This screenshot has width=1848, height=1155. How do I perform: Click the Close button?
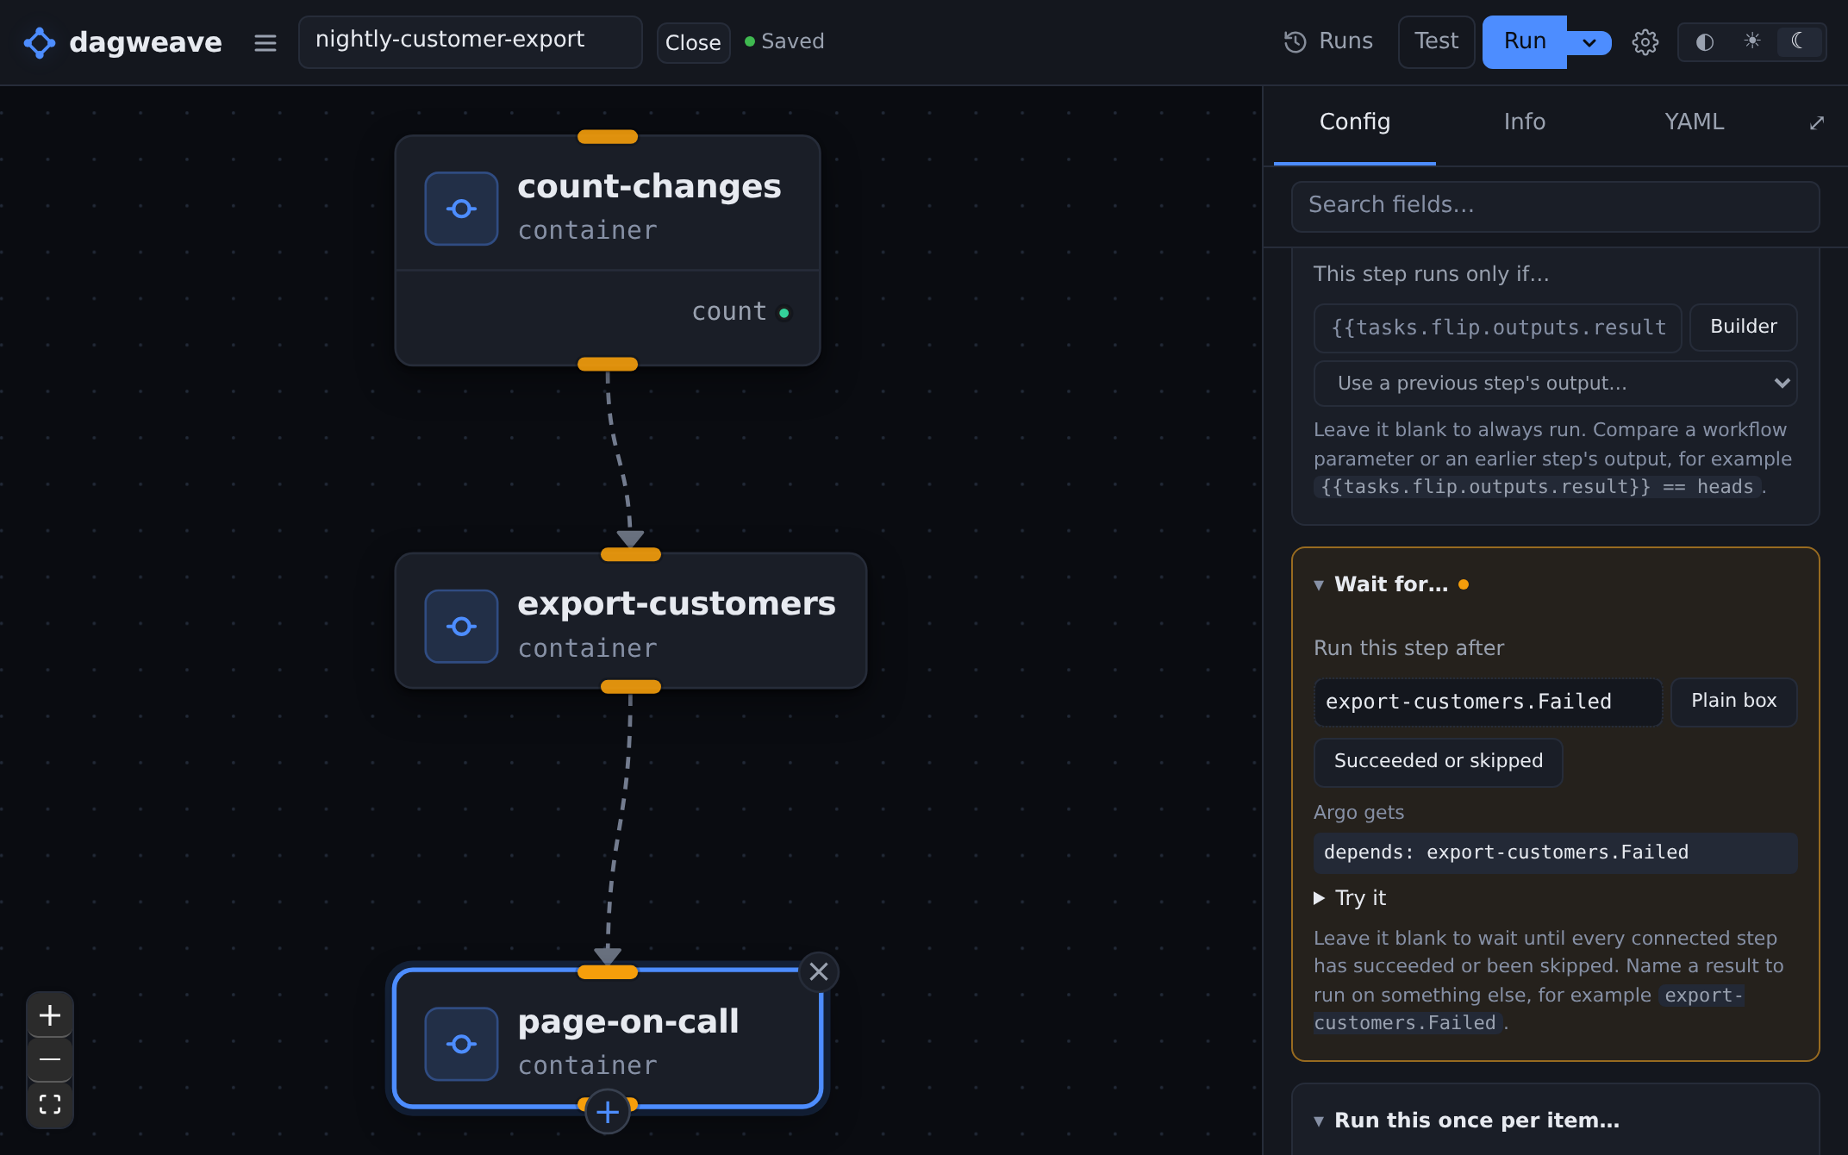pos(693,42)
